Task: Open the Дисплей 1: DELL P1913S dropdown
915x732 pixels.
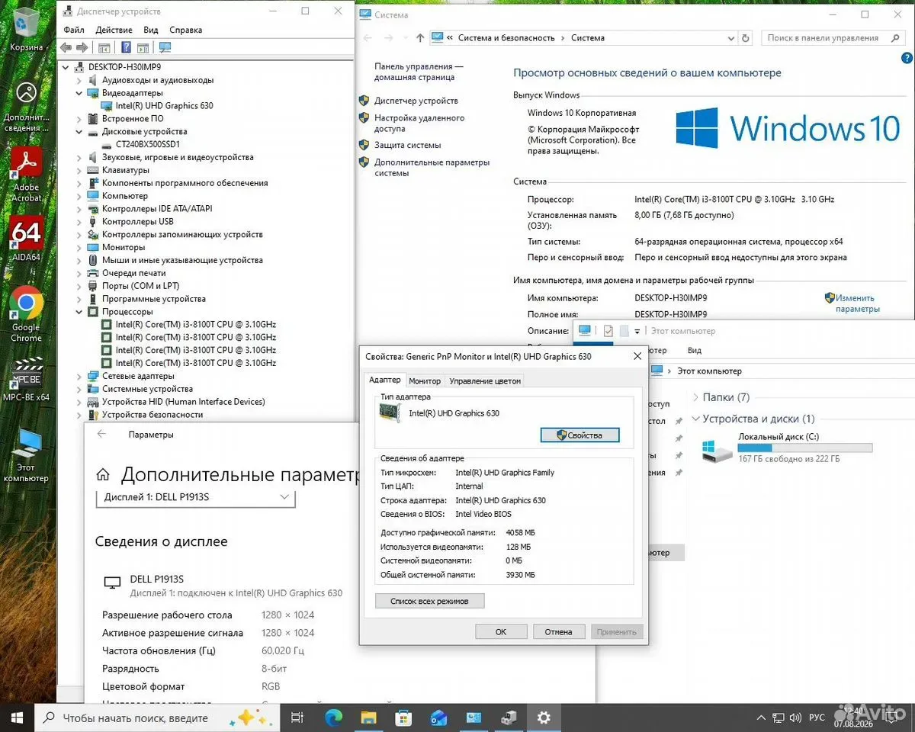Action: click(195, 497)
